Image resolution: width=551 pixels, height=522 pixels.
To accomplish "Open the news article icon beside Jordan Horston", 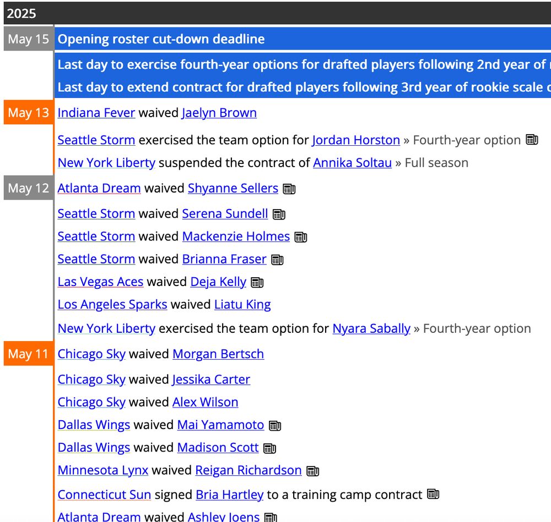I will (531, 140).
